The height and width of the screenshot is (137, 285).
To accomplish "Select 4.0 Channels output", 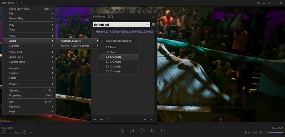I will (x=119, y=57).
